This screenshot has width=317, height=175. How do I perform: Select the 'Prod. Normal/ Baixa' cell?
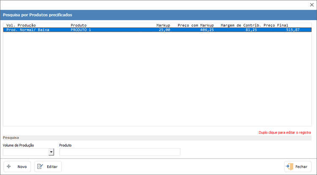coord(28,30)
